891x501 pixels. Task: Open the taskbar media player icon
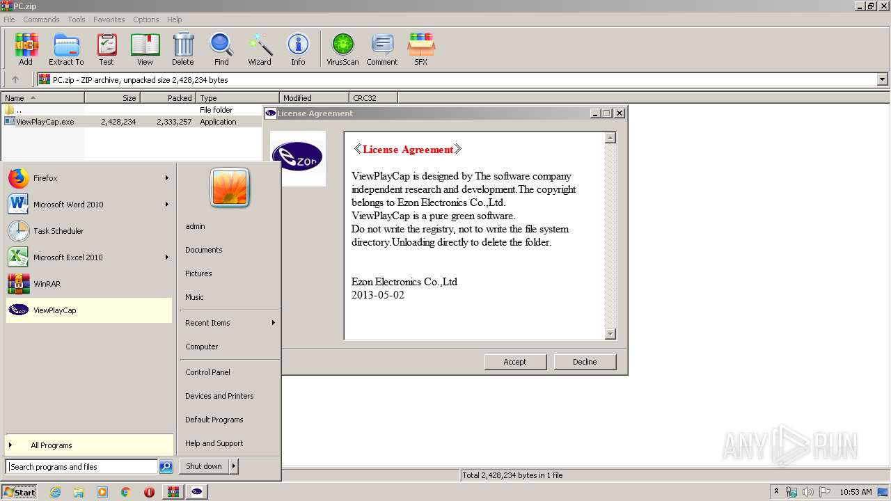102,492
